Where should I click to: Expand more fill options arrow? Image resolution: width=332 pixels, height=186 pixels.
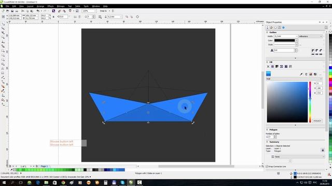(x=295, y=125)
